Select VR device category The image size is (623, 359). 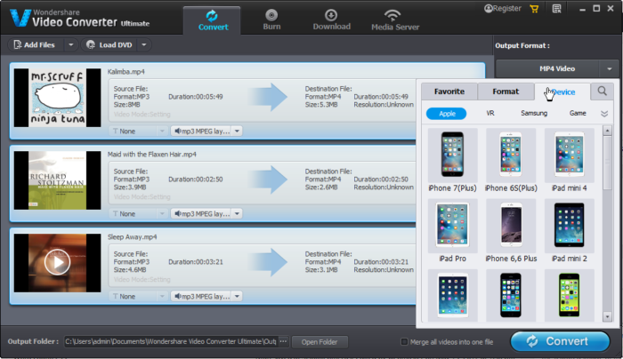(490, 114)
